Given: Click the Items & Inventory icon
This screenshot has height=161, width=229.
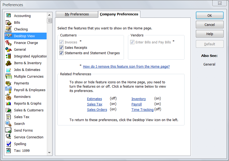Looking at the screenshot, I should 8,63.
